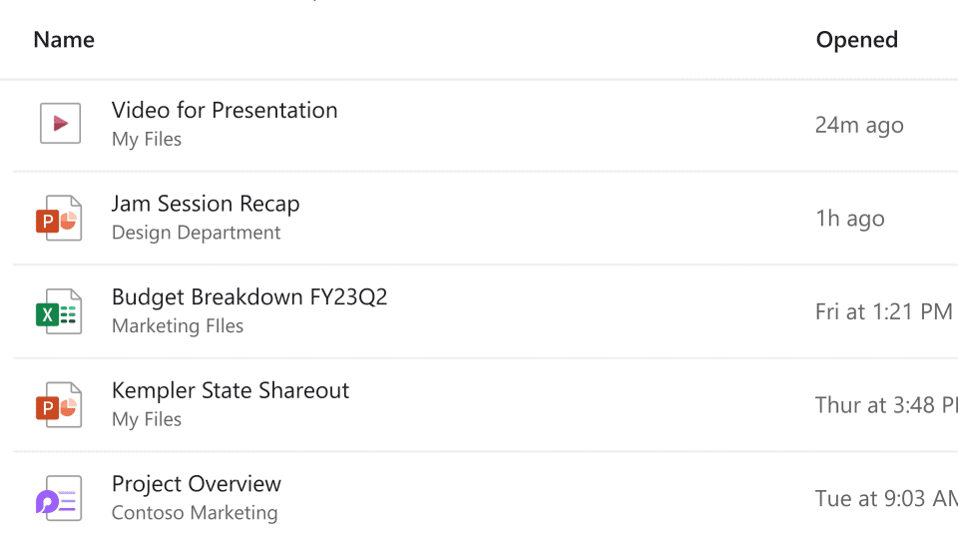Image resolution: width=958 pixels, height=539 pixels.
Task: Open the Kempler State Shareout presentation
Action: point(231,391)
